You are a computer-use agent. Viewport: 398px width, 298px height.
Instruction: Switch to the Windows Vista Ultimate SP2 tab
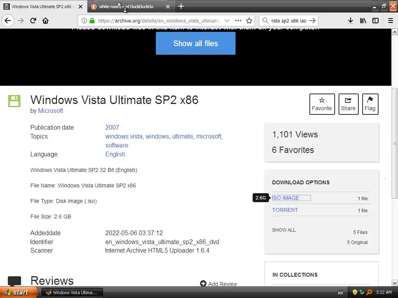click(42, 7)
